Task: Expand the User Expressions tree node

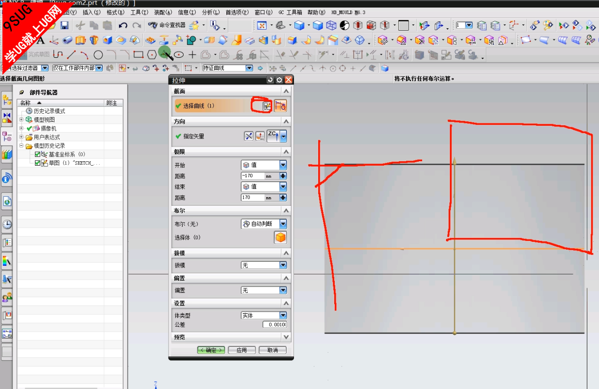Action: point(21,137)
